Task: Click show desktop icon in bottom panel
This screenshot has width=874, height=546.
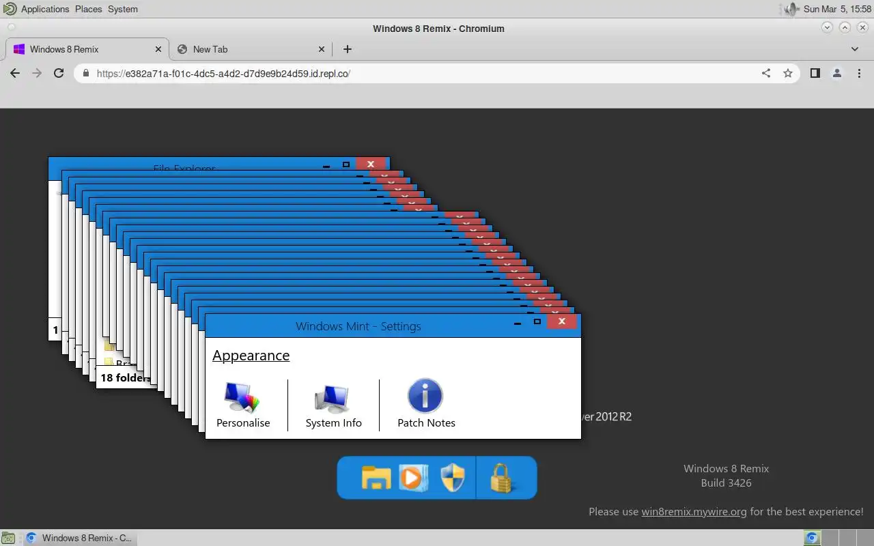Action: (10, 538)
